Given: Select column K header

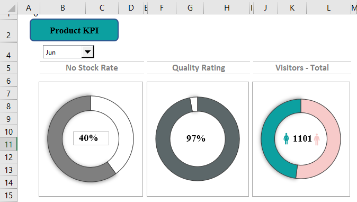Looking at the screenshot, I should click(x=292, y=7).
